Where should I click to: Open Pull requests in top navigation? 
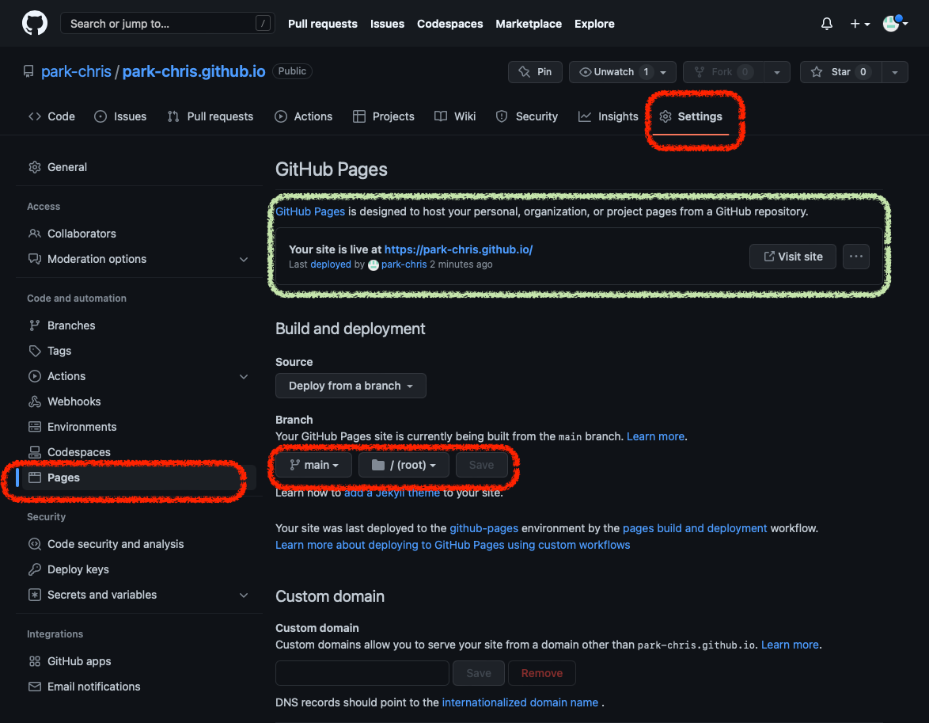point(322,24)
